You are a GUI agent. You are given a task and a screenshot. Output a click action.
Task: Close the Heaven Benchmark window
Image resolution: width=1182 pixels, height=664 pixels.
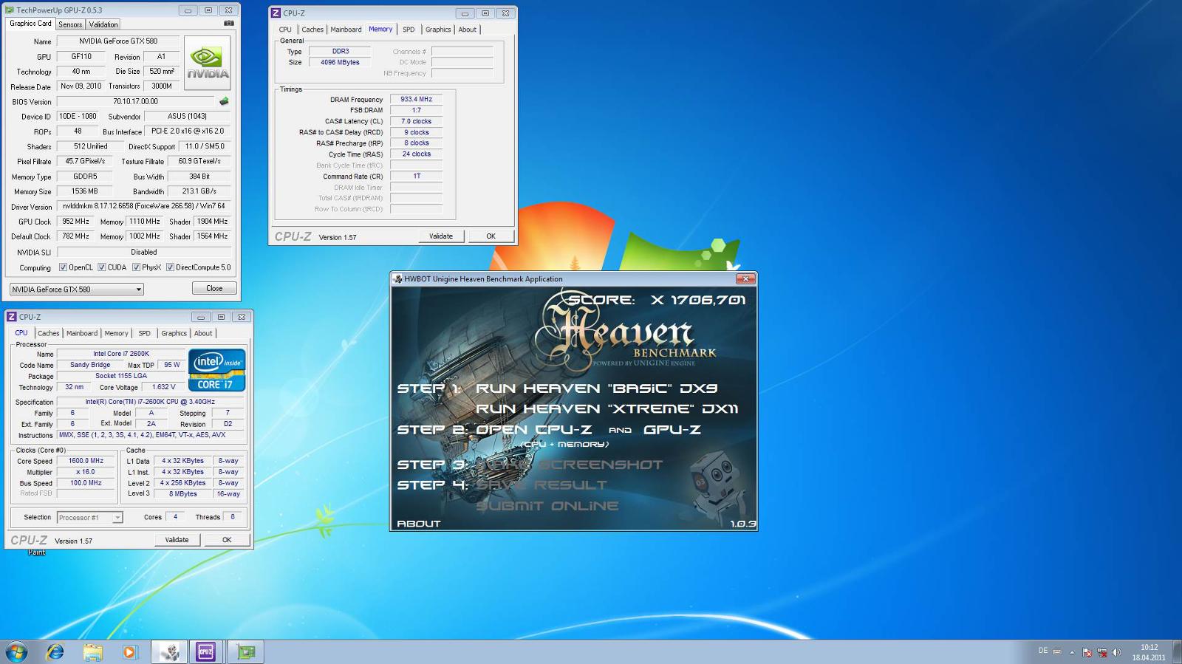point(745,278)
